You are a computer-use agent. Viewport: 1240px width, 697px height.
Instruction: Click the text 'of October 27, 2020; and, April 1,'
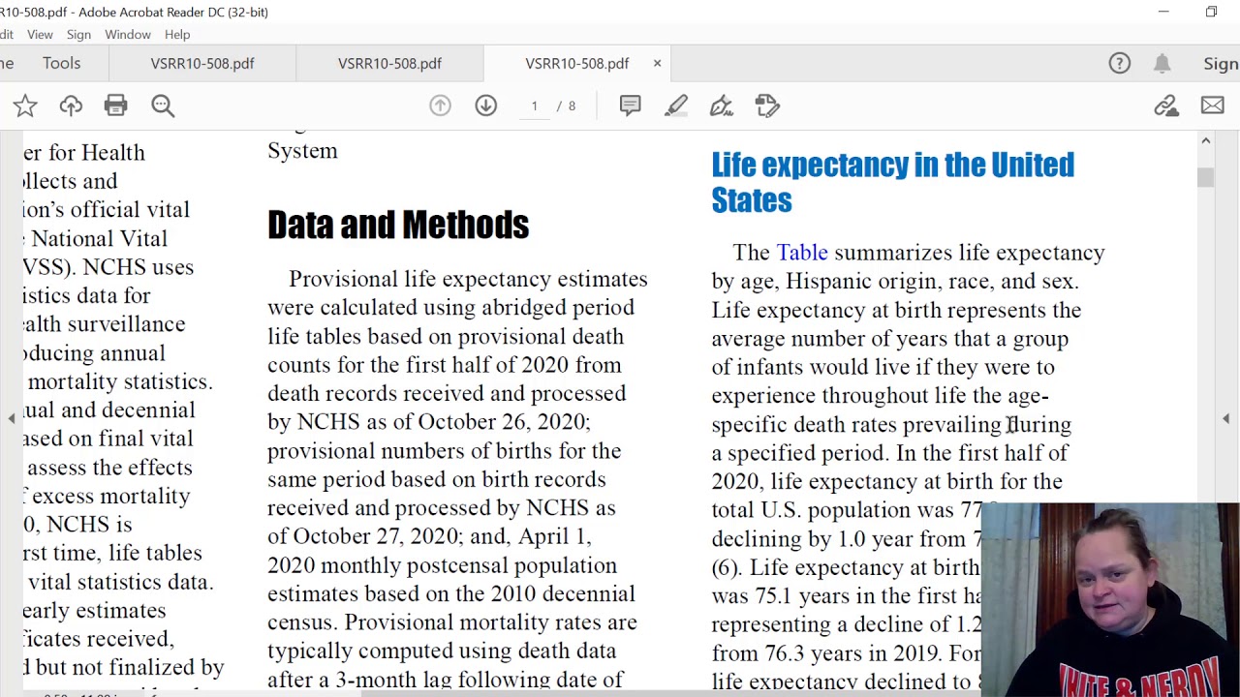[x=429, y=536]
